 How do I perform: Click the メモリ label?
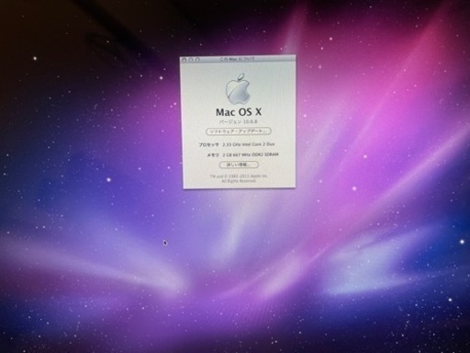213,155
